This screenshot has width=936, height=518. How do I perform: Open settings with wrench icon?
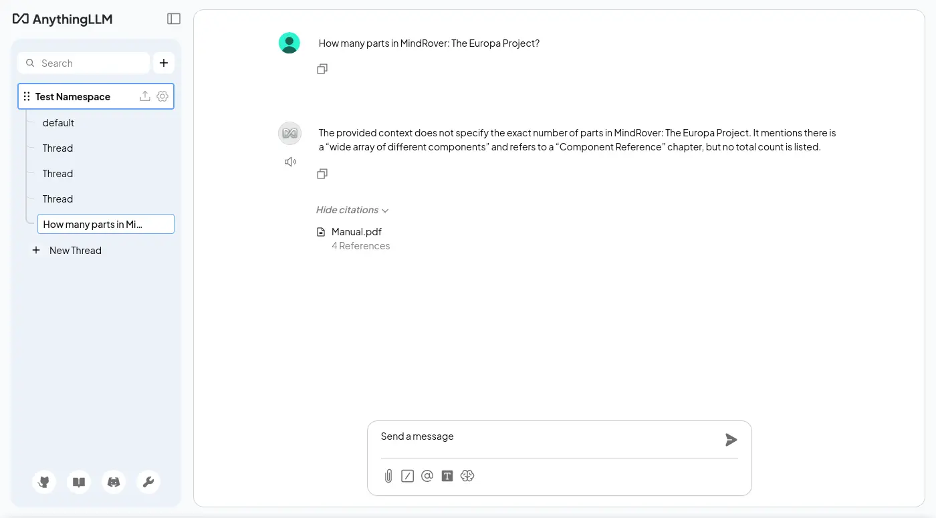[148, 482]
